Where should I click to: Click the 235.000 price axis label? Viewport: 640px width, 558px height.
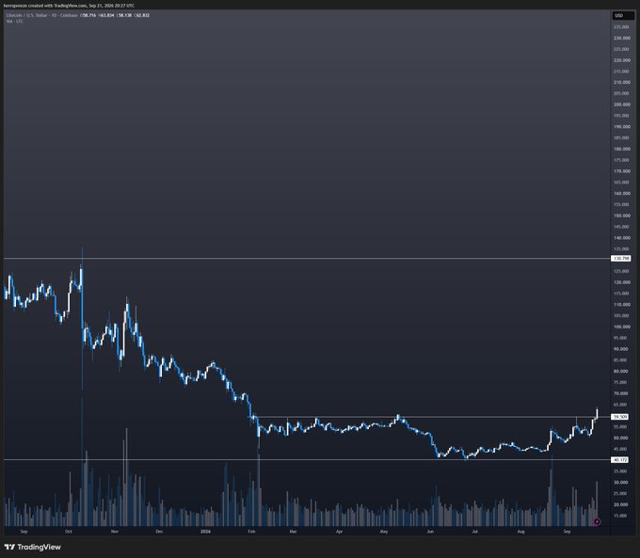(x=621, y=27)
